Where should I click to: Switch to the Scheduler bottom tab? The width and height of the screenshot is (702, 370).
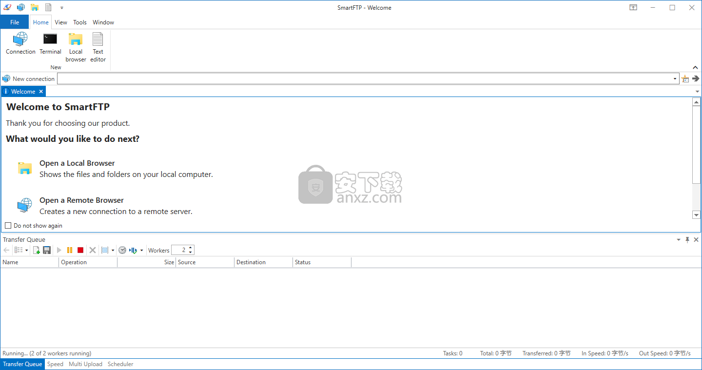(x=120, y=364)
